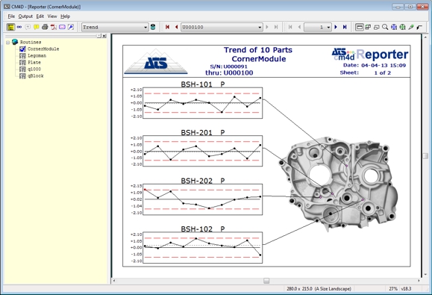Activate the magnifier zoom tool

click(385, 27)
